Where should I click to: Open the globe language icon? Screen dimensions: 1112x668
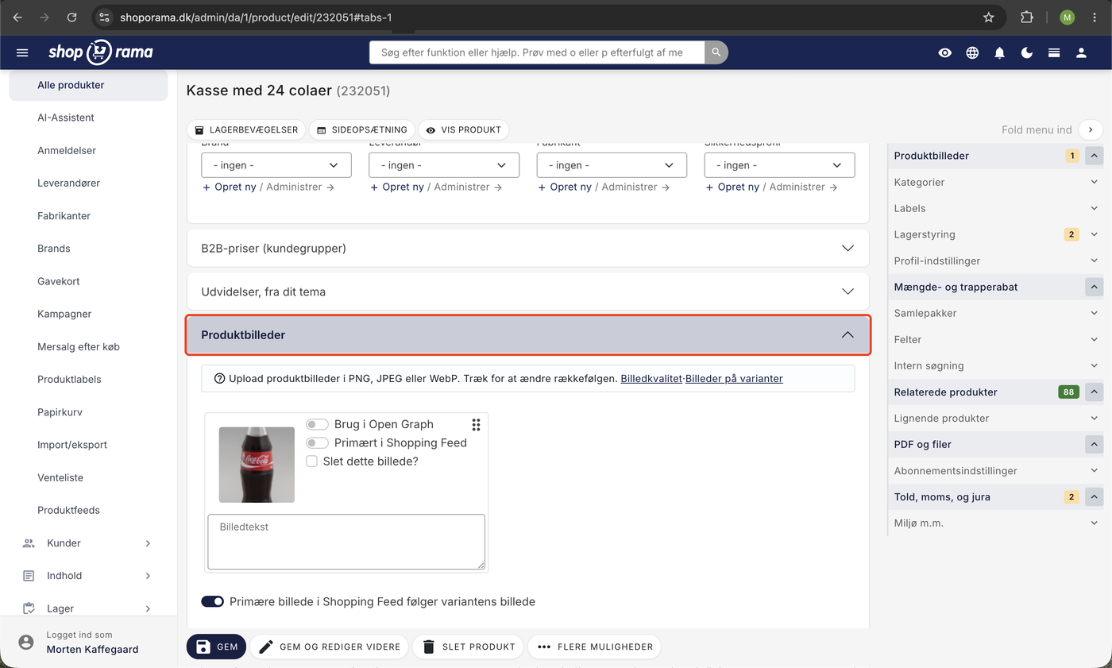(972, 52)
